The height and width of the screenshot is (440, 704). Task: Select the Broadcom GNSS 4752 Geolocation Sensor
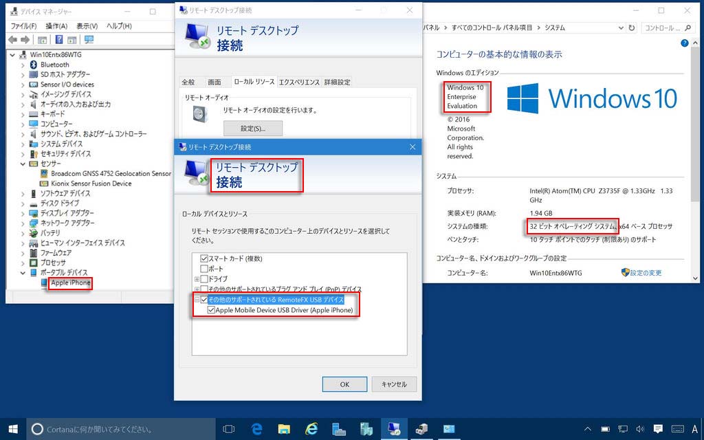tap(111, 173)
